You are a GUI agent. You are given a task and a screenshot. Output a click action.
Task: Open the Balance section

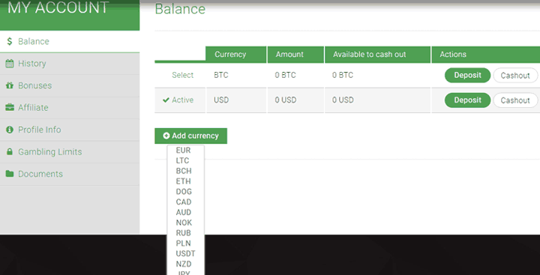70,42
